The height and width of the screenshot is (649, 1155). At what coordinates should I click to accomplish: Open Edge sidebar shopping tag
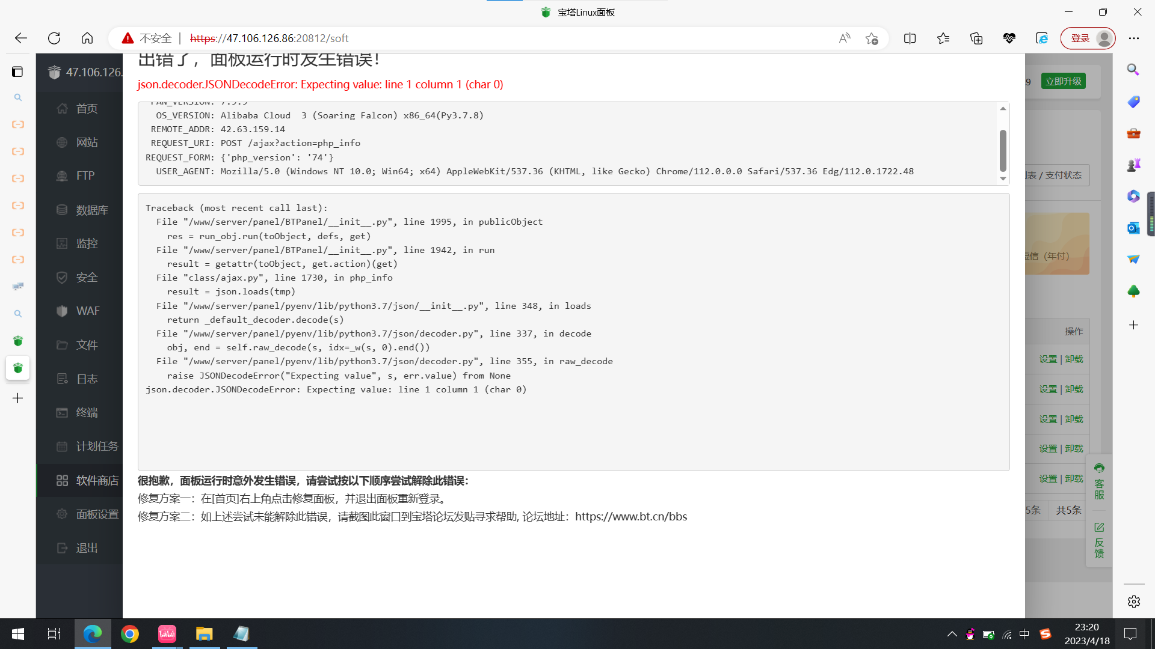(x=1133, y=102)
